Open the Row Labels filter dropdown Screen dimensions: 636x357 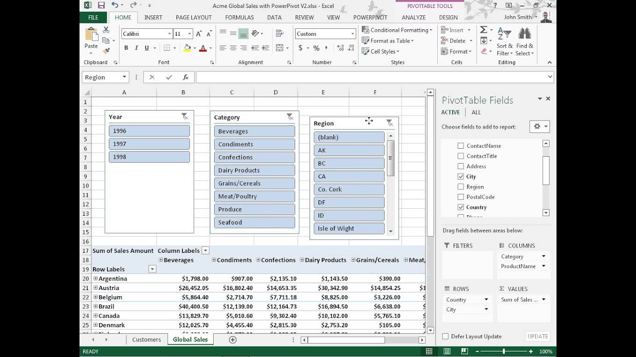(153, 269)
